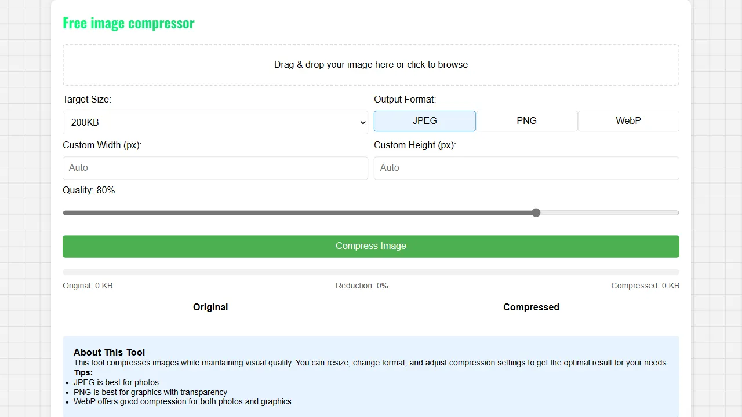742x417 pixels.
Task: Click the 'Original: 0 KB' text
Action: coord(88,286)
